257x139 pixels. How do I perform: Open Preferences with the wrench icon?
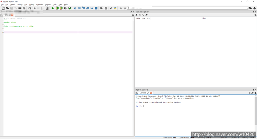pyautogui.click(x=111, y=8)
